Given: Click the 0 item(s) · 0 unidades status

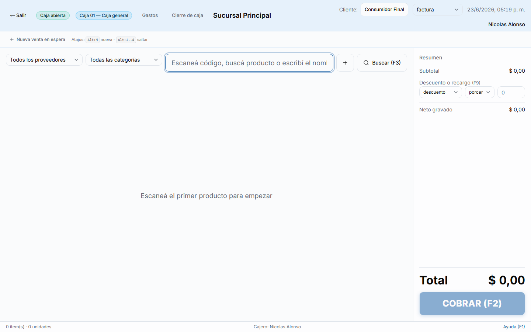Looking at the screenshot, I should (x=29, y=327).
